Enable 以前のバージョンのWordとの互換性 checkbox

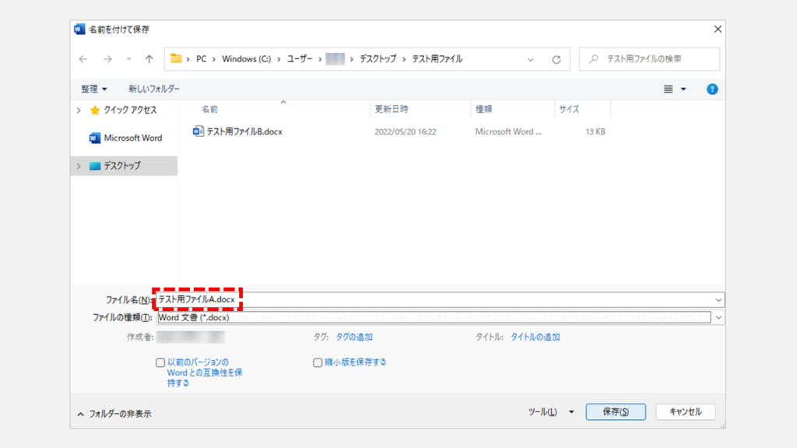click(x=160, y=362)
